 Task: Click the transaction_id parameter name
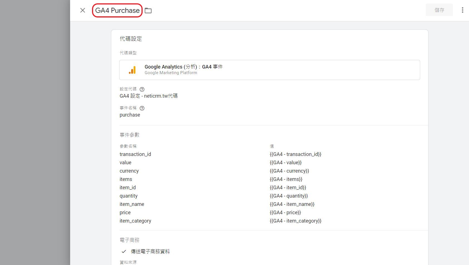[135, 154]
